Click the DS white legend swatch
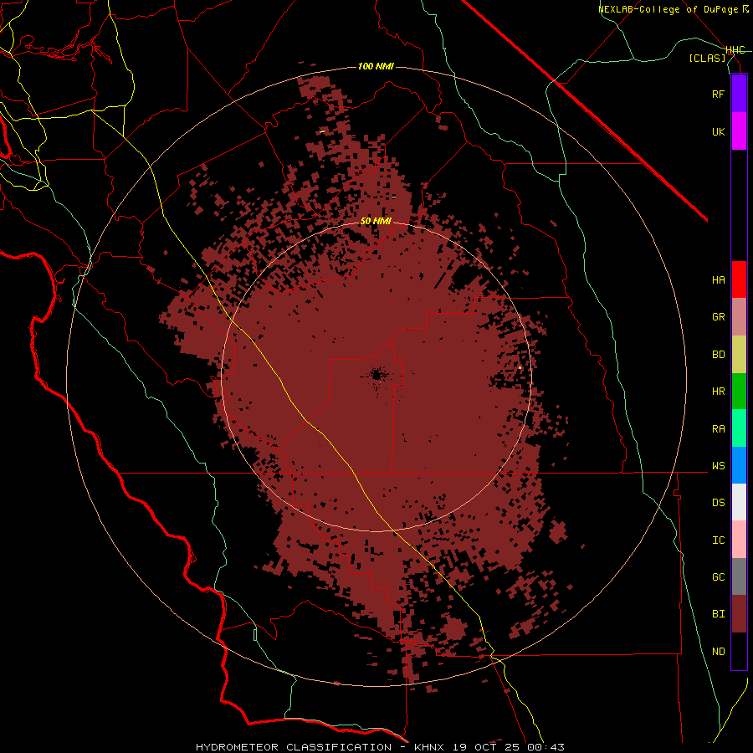The width and height of the screenshot is (753, 753). (739, 502)
